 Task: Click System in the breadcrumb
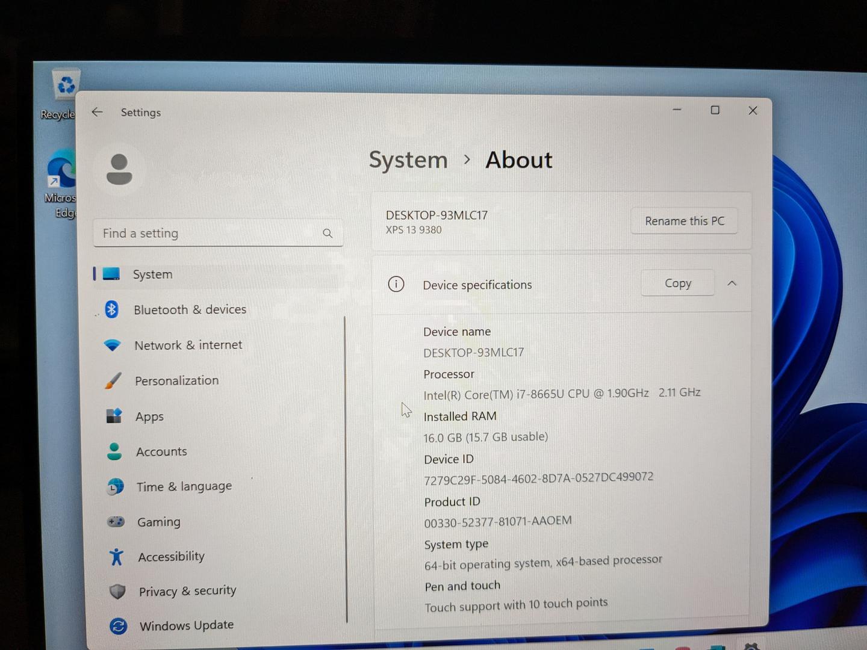(408, 160)
